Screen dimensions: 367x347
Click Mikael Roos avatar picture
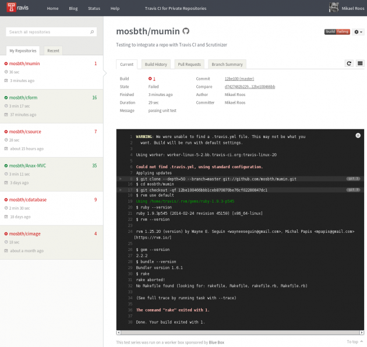click(334, 8)
